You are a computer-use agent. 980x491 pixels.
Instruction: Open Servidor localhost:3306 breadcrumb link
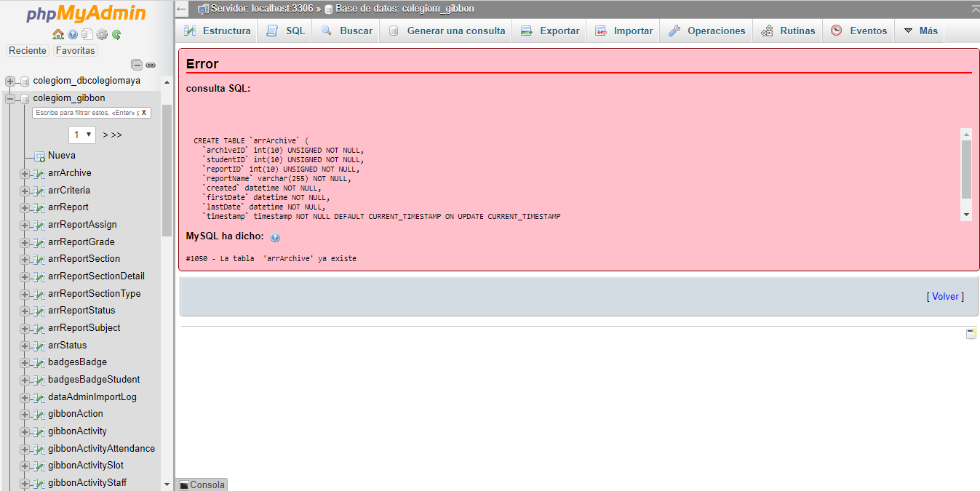coord(262,9)
